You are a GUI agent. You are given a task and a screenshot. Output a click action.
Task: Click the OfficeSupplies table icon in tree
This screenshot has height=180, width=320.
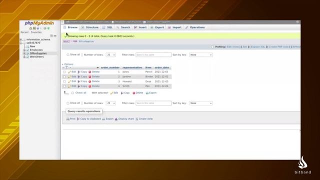pyautogui.click(x=28, y=53)
